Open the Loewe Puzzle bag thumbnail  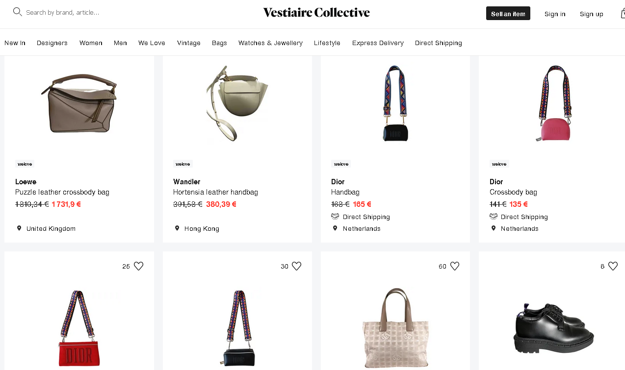79,103
